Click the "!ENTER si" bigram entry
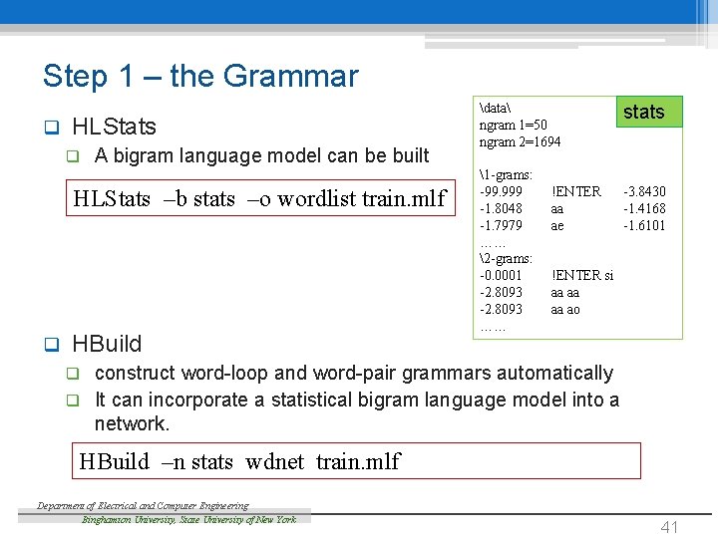718x538 pixels. [x=582, y=275]
